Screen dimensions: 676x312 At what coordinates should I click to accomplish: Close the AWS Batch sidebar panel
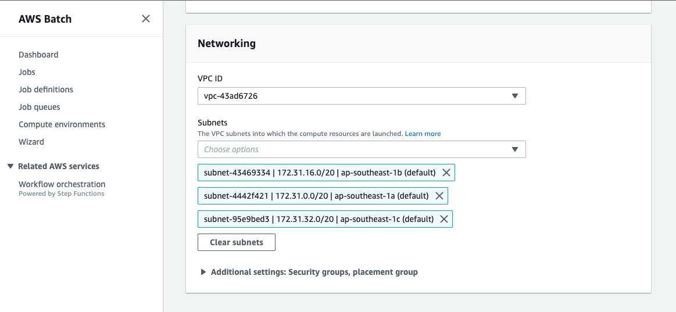146,19
